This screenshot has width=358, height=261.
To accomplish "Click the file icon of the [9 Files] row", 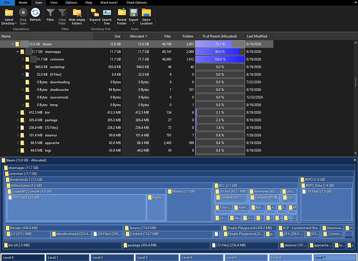I will pyautogui.click(x=27, y=75).
